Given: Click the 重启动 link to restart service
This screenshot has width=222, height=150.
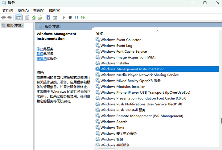Looking at the screenshot, I should (x=42, y=59).
